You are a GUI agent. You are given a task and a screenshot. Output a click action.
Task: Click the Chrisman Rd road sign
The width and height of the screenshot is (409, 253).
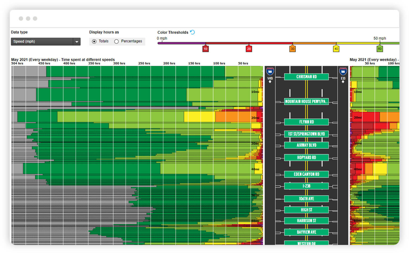click(306, 77)
